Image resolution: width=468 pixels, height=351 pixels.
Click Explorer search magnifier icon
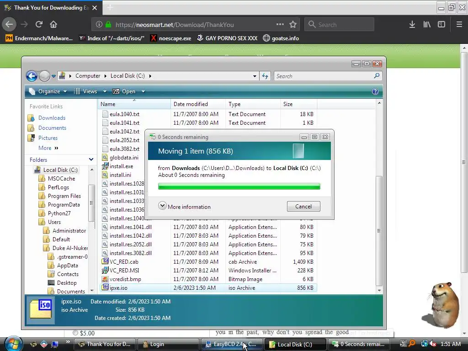pos(377,76)
